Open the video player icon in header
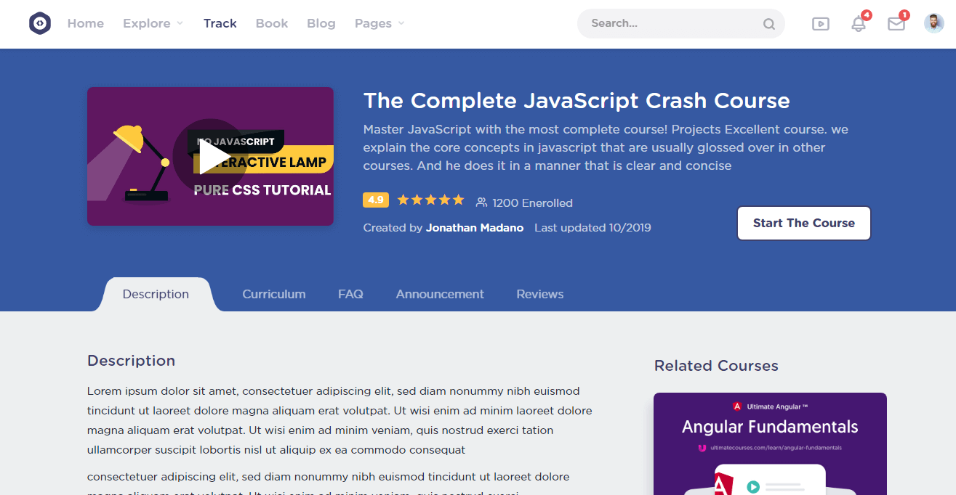The image size is (956, 495). tap(820, 24)
